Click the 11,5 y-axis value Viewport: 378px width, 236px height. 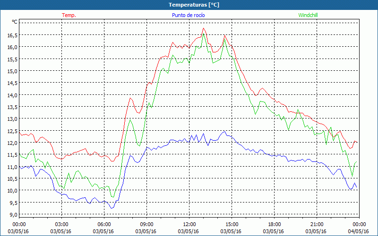coord(13,155)
